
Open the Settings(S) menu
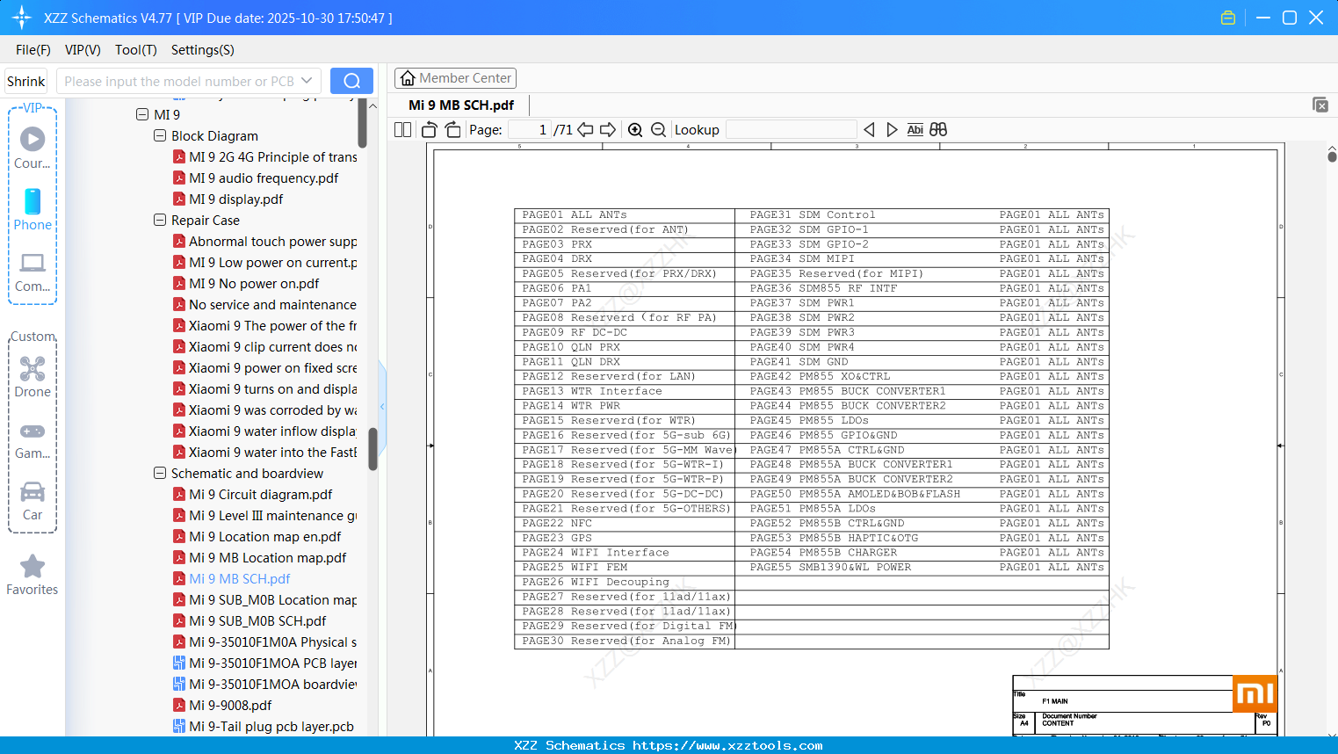coord(203,50)
